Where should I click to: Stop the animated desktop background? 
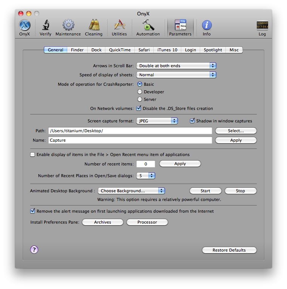pos(241,191)
